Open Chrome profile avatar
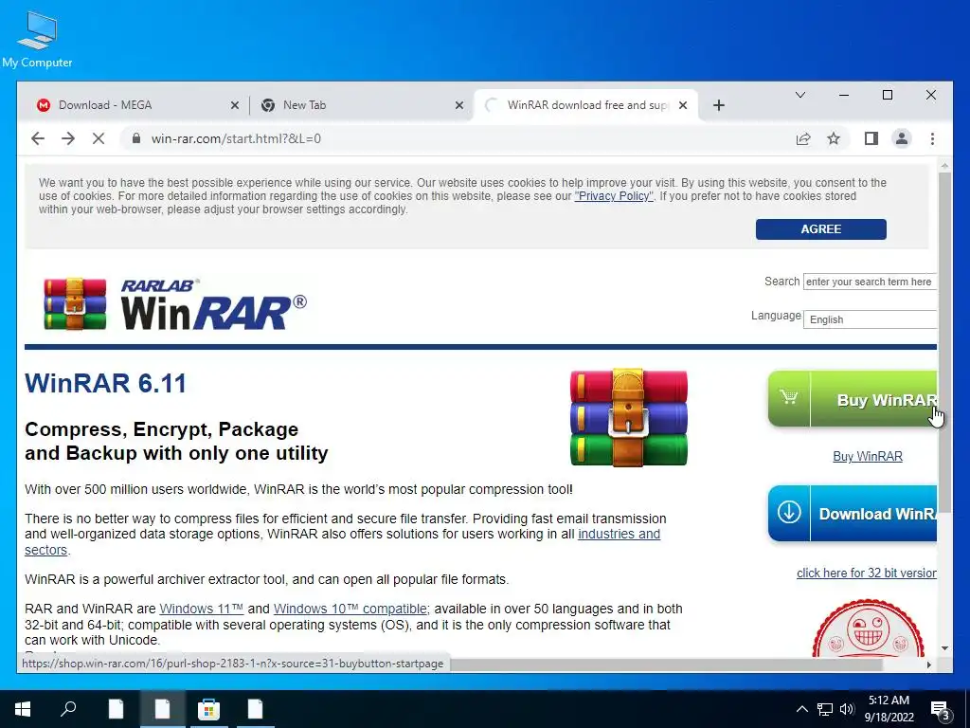The width and height of the screenshot is (970, 728). pyautogui.click(x=902, y=138)
